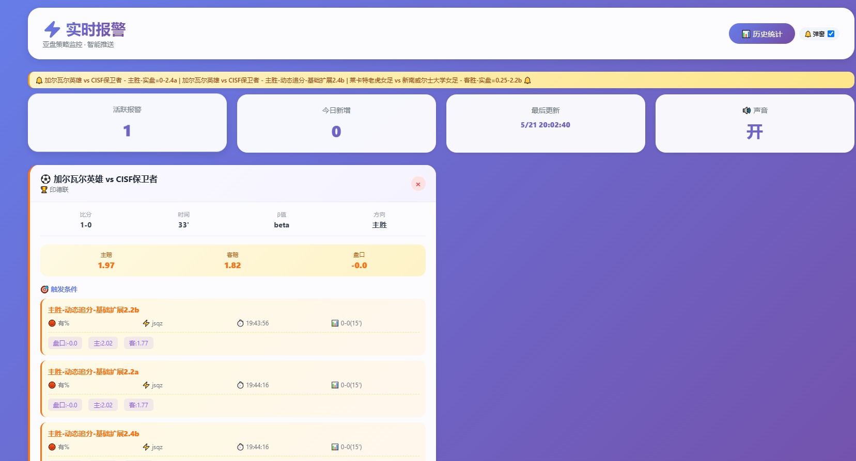
Task: Click the bell icon starting the yellow ticker
Action: (39, 80)
